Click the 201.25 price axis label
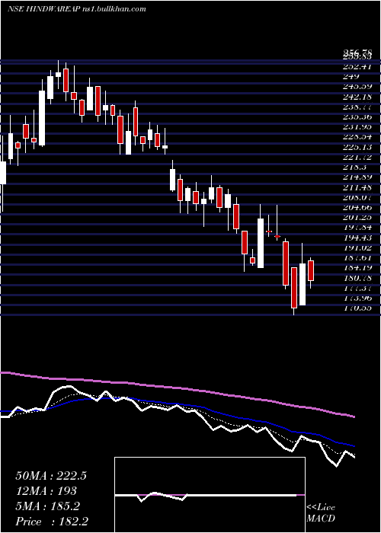 [x=357, y=218]
